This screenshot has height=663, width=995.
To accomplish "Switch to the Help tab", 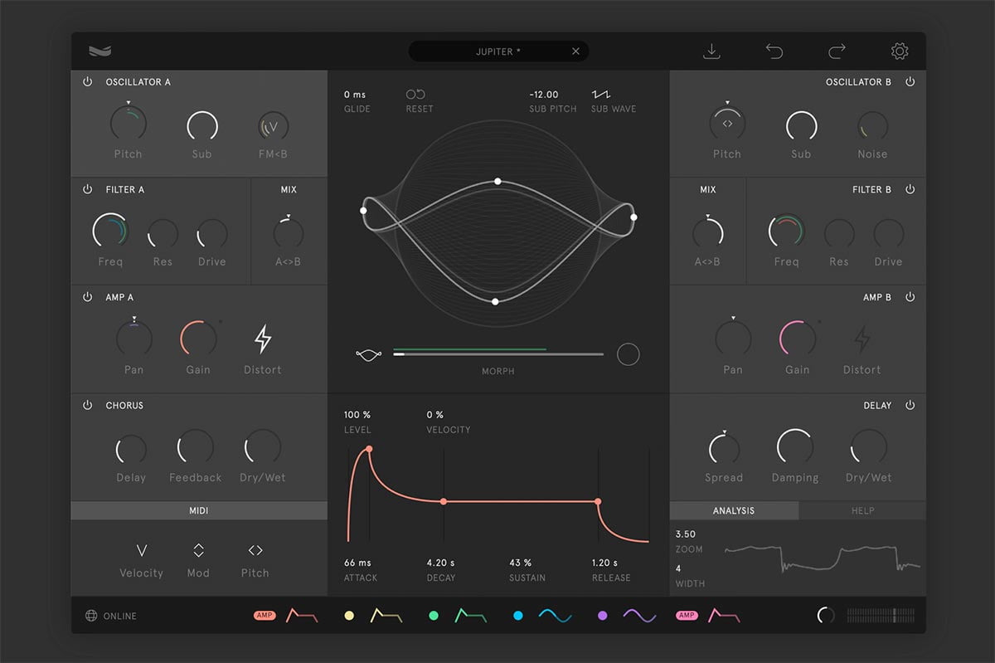I will [862, 510].
